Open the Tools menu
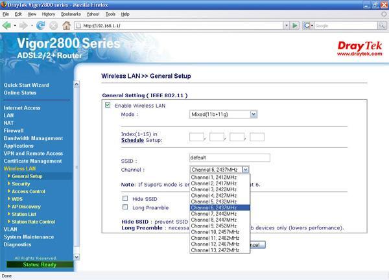 click(x=110, y=14)
